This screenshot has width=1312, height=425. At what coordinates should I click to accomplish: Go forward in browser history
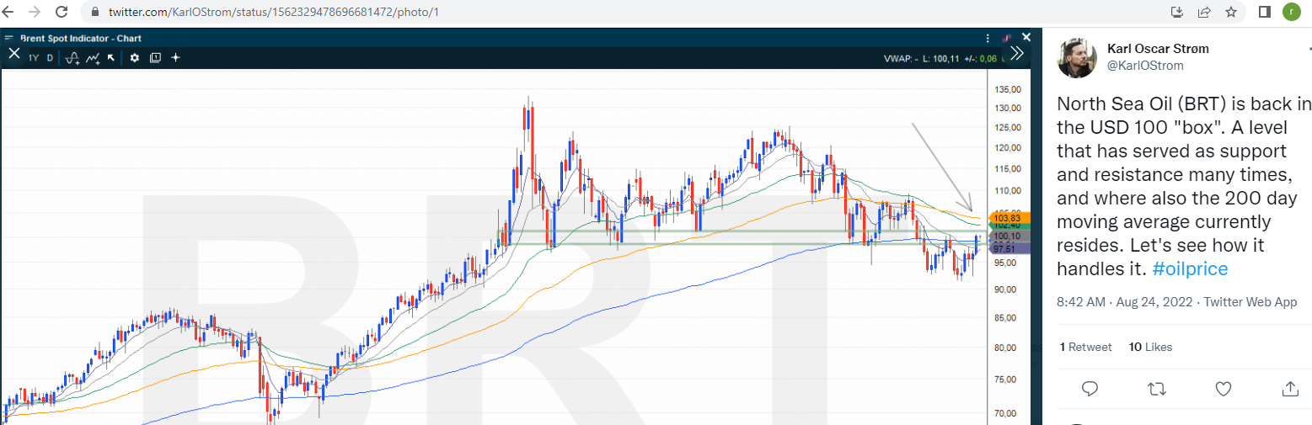coord(35,12)
